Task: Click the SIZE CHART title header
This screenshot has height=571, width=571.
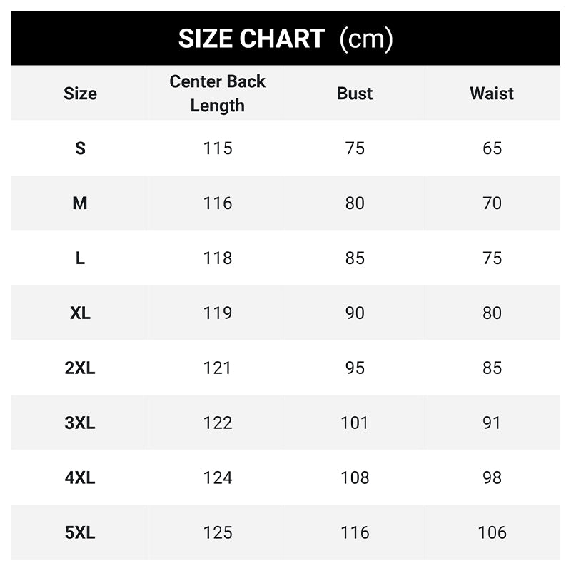Action: (x=285, y=39)
